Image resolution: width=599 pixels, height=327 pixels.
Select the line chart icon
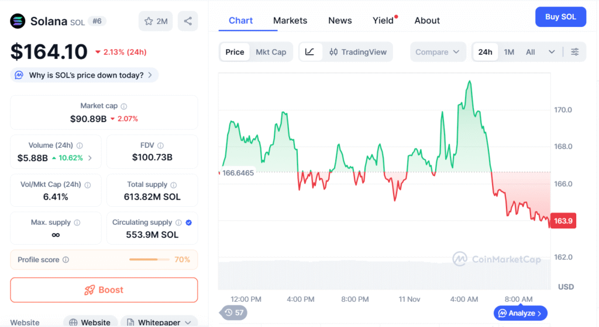click(310, 52)
